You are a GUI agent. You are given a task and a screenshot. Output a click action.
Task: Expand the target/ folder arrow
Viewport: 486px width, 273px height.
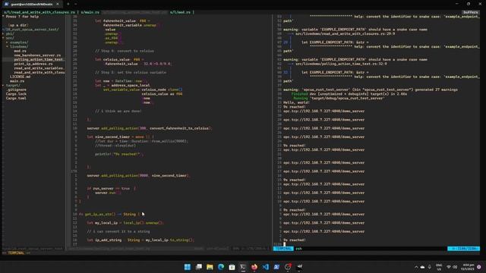pyautogui.click(x=3, y=86)
